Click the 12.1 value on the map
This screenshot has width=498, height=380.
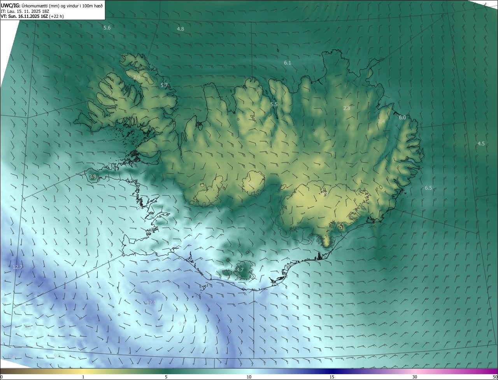[x=151, y=303]
